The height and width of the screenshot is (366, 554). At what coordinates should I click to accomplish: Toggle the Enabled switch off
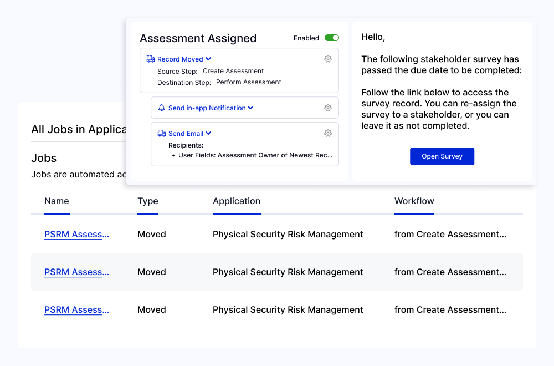coord(331,38)
